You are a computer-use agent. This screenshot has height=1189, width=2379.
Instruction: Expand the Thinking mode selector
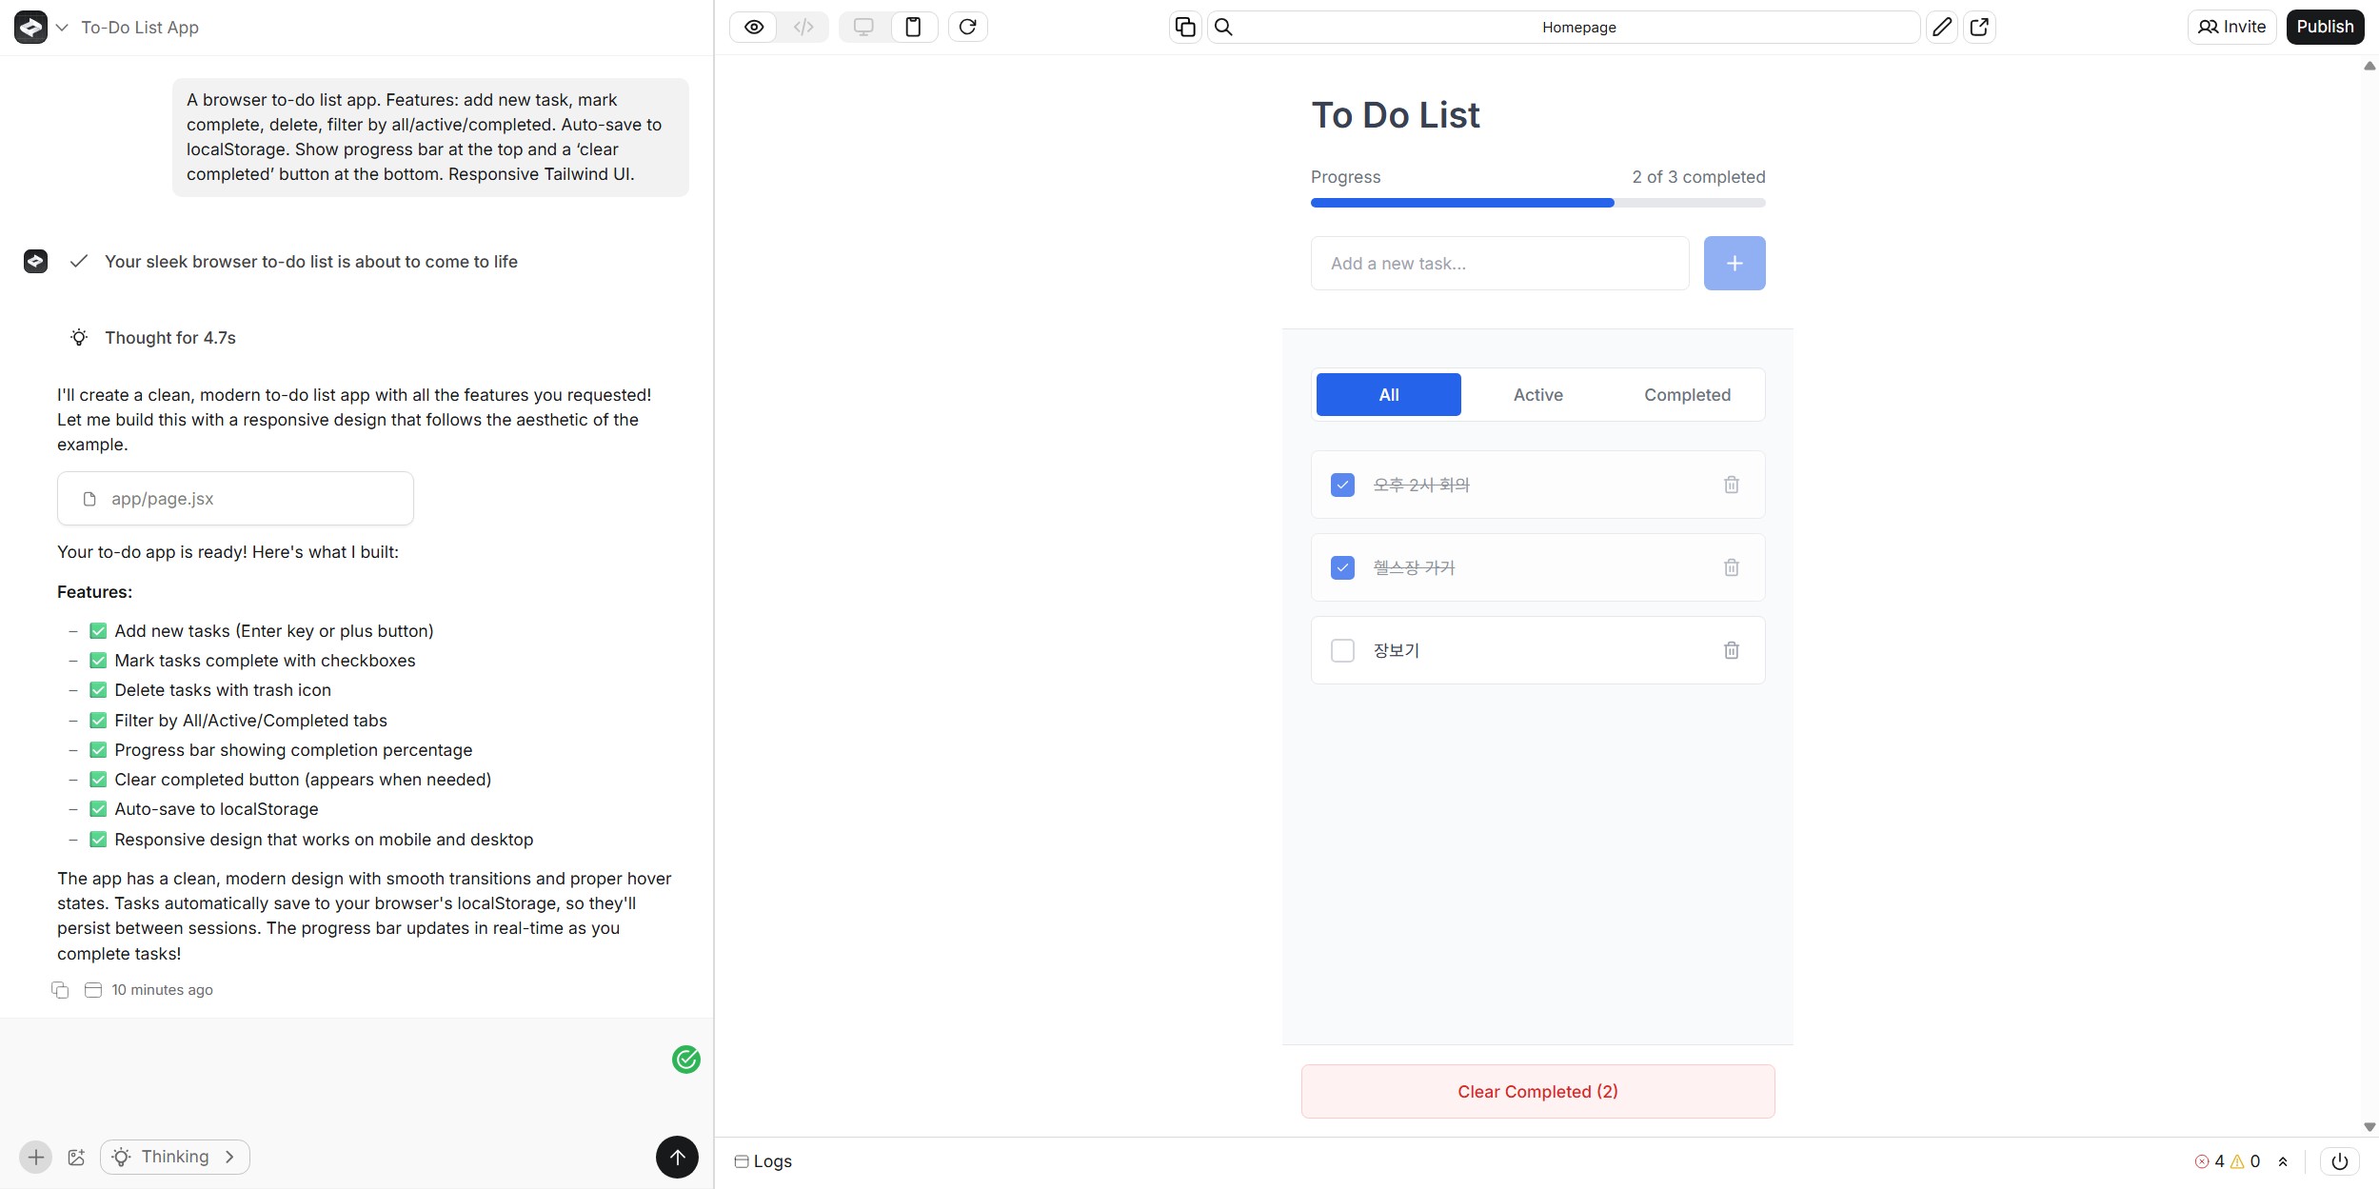(175, 1157)
